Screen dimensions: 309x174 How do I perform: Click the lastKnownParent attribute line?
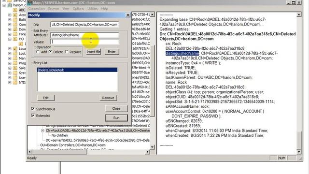(209, 77)
